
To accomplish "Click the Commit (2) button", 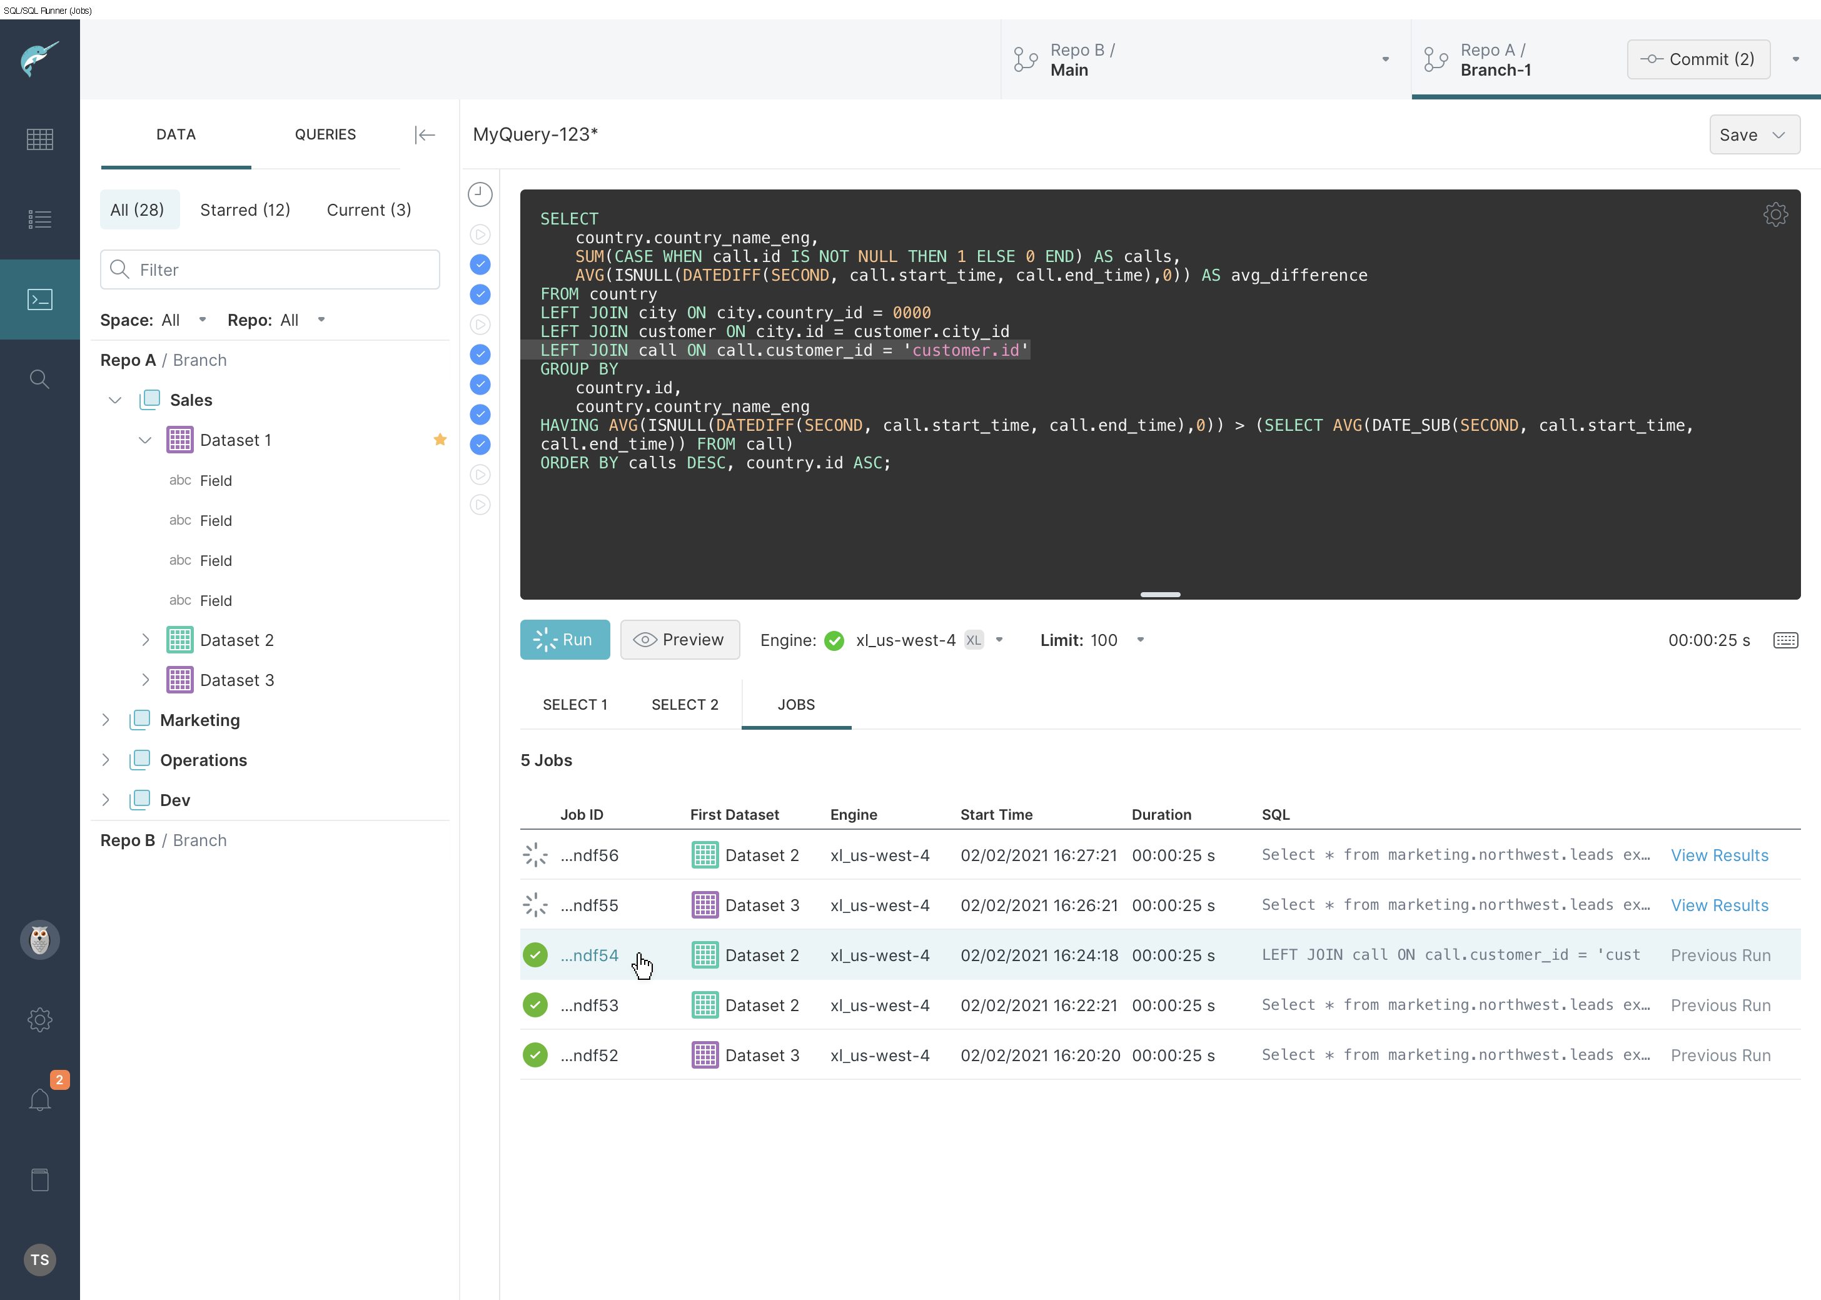I will (1698, 59).
